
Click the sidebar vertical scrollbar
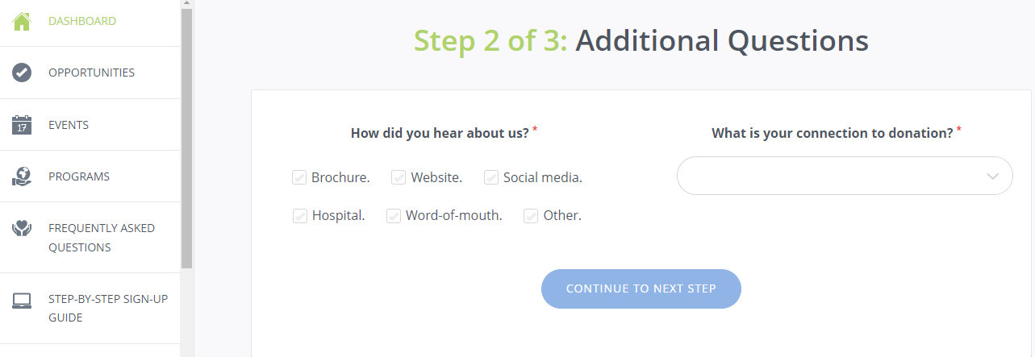coord(186,137)
